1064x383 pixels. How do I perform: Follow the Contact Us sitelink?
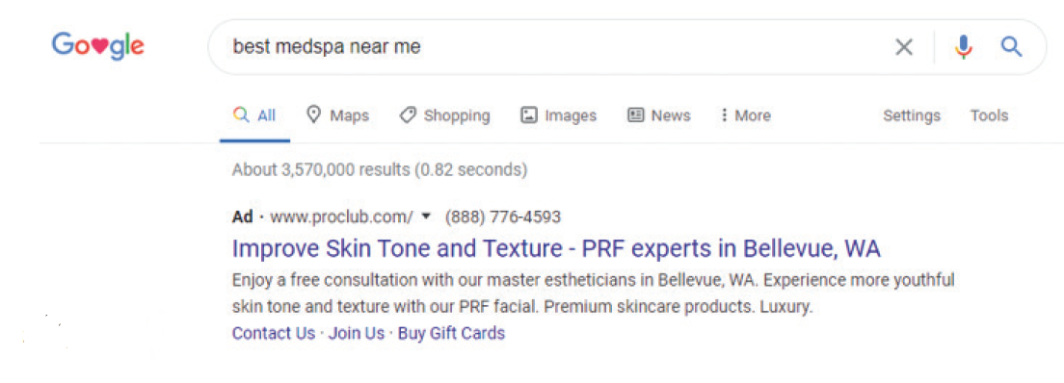coord(274,334)
